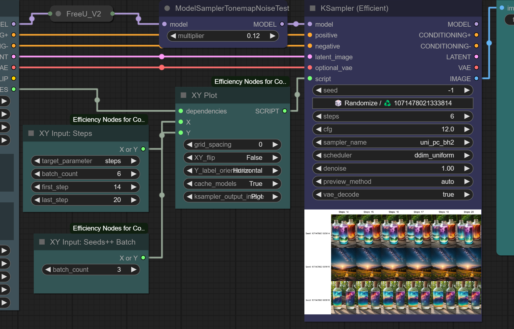Open the XY plot output image preview

pyautogui.click(x=393, y=262)
